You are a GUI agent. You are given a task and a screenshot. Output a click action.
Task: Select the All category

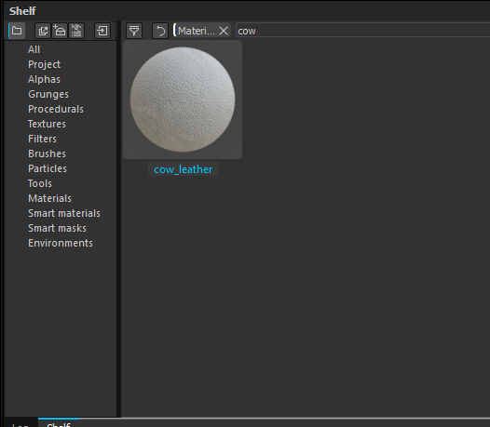click(x=34, y=49)
